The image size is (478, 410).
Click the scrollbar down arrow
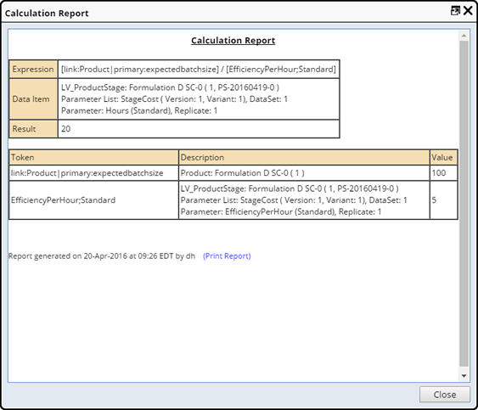pos(464,376)
